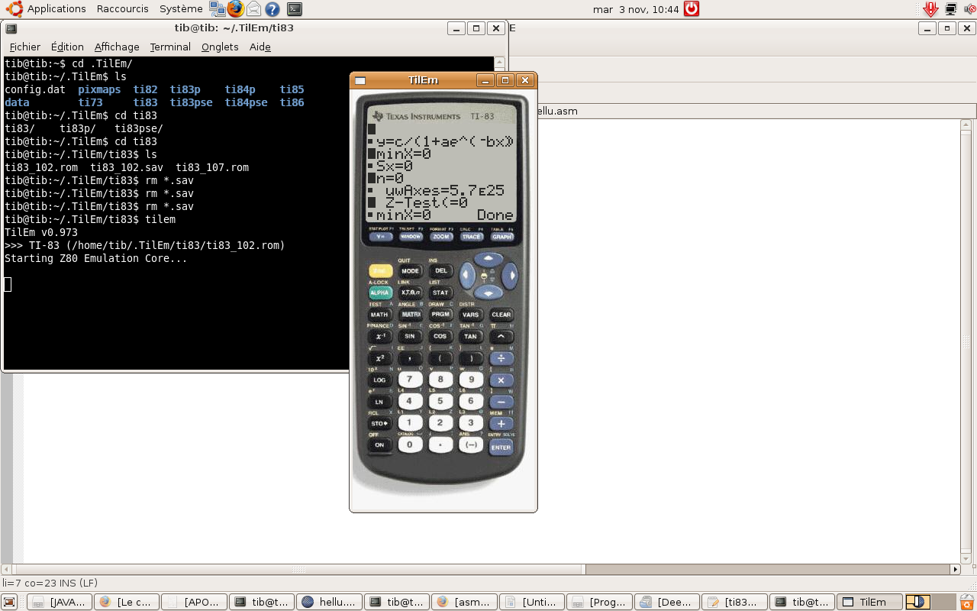Click the red shutdown icon beside the clock
977x611 pixels.
point(691,9)
